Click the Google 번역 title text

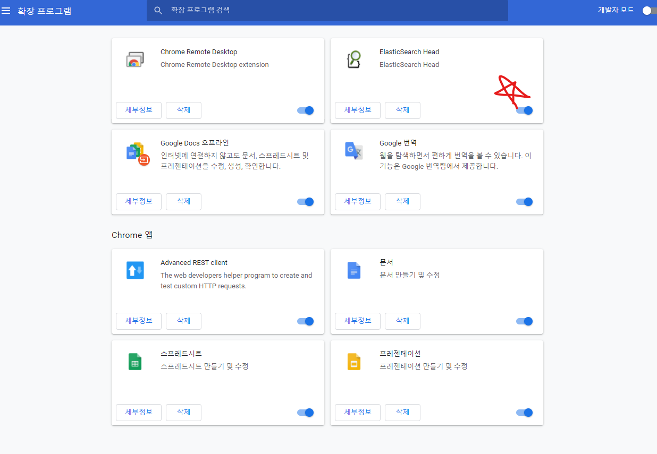pyautogui.click(x=398, y=143)
